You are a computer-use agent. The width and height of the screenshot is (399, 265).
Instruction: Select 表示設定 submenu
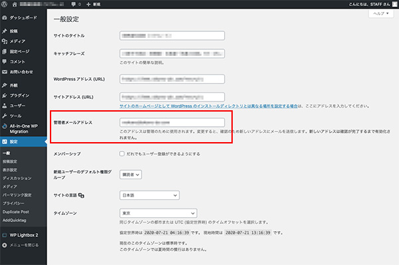click(10, 170)
